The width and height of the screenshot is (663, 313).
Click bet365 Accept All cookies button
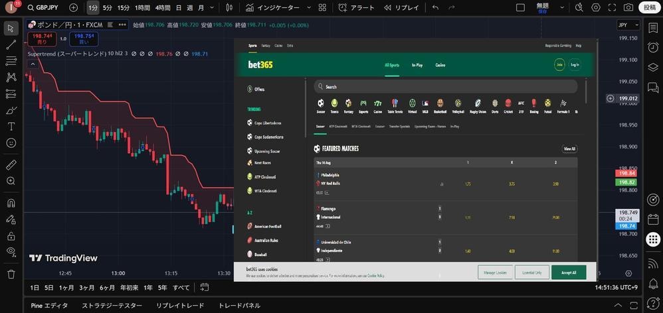coord(569,273)
